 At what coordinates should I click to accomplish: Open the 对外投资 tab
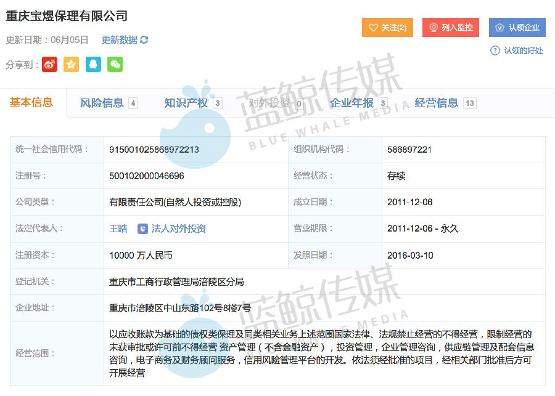269,103
